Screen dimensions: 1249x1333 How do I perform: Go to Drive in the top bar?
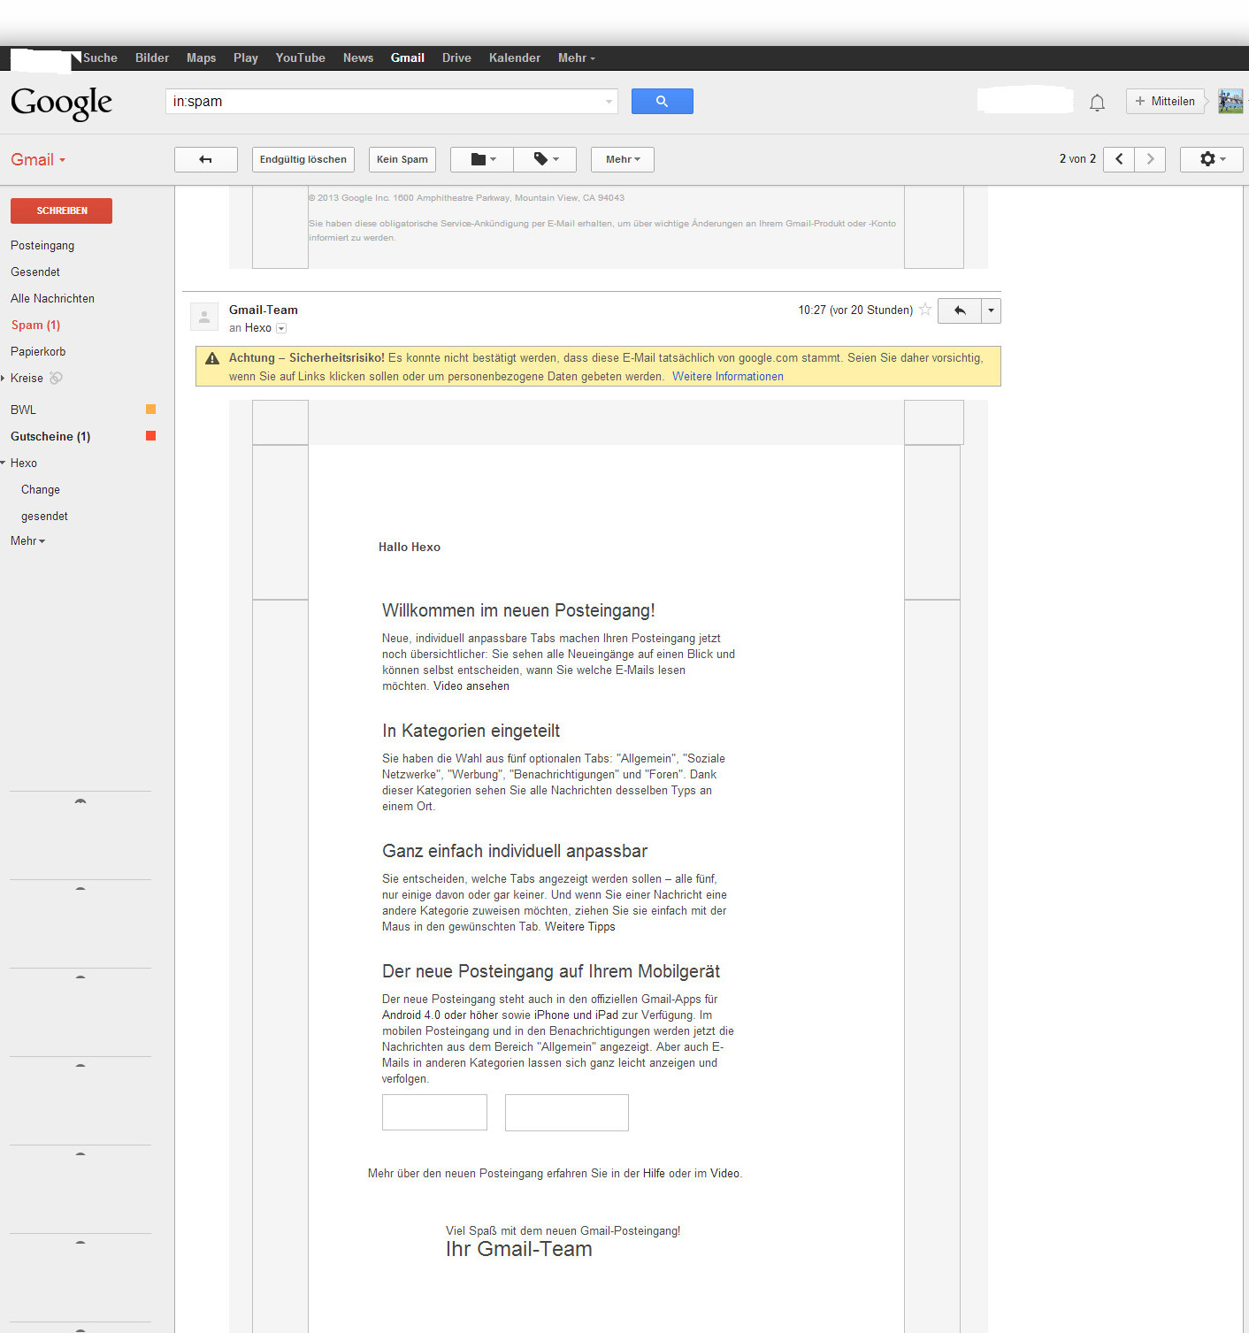click(456, 58)
